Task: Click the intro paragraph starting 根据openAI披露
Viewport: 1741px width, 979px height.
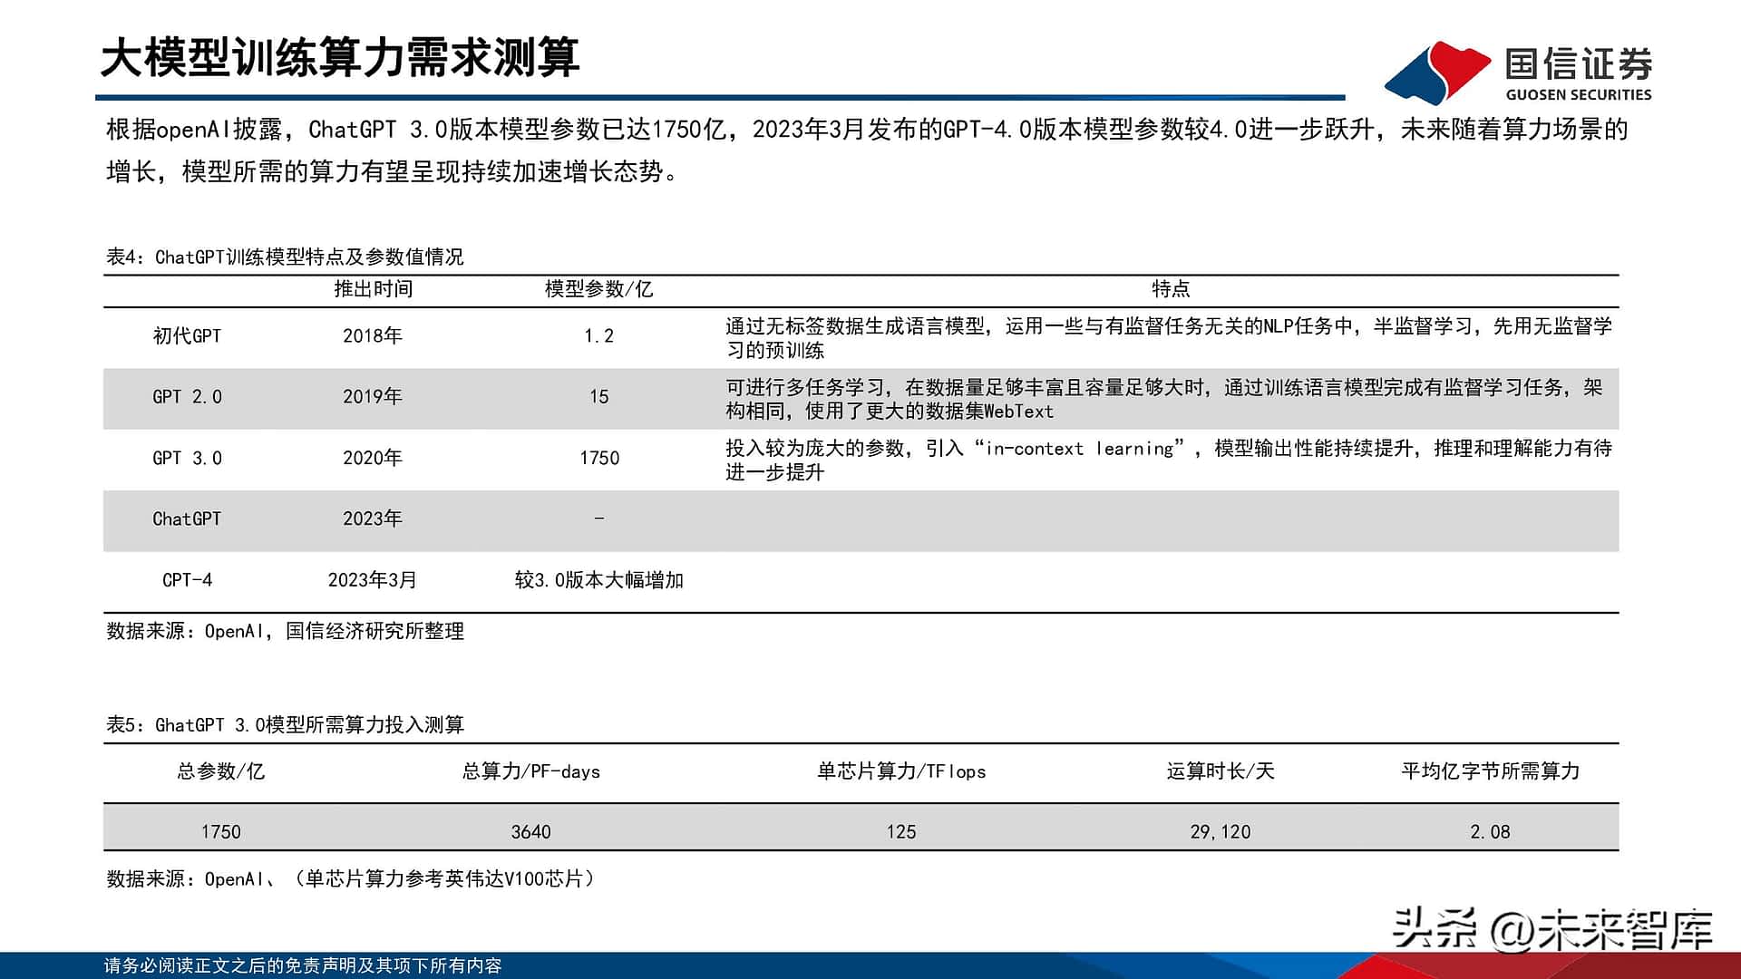Action: point(867,150)
